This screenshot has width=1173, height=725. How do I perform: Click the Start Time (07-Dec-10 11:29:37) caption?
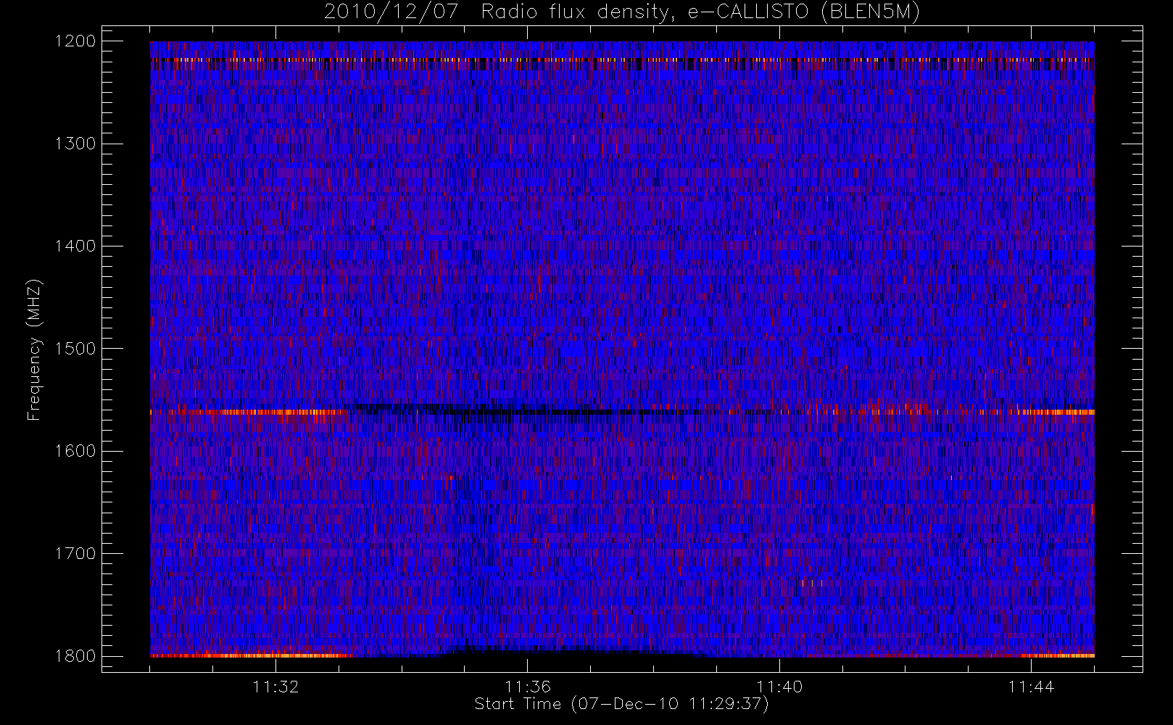pyautogui.click(x=621, y=704)
